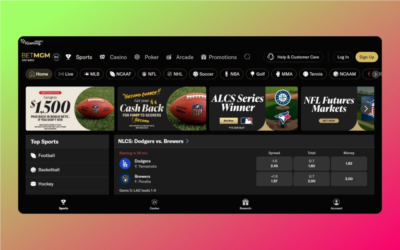Go to Poker in top navigation
This screenshot has height=250, width=400.
[146, 57]
